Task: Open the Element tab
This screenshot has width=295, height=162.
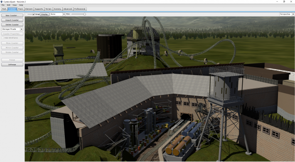Action: click(29, 9)
